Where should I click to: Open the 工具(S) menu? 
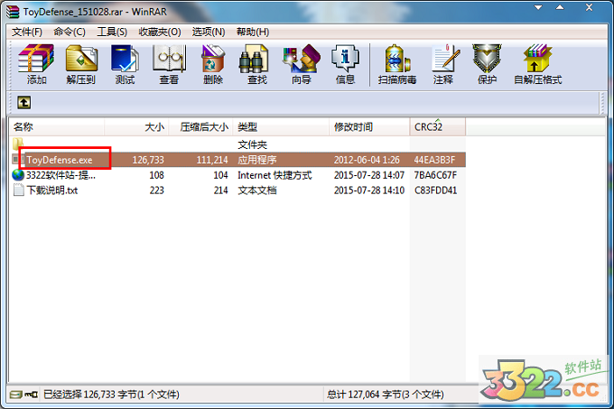tap(112, 32)
